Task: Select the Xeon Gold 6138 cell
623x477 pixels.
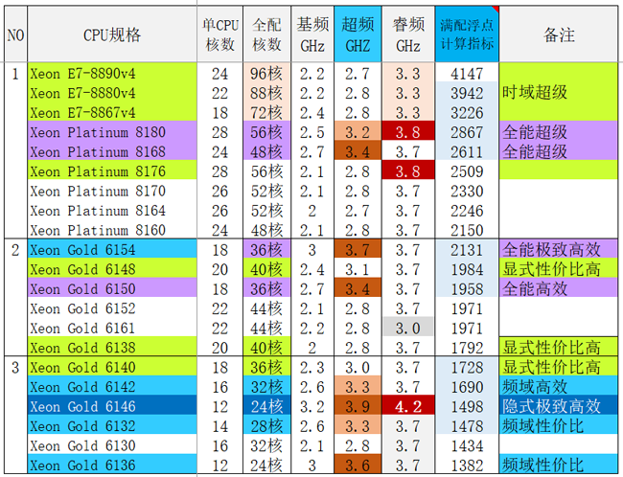Action: [x=112, y=347]
